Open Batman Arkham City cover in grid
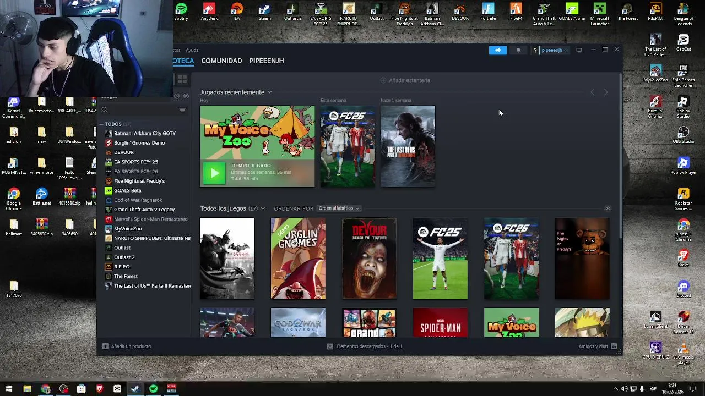Viewport: 705px width, 396px height. tap(227, 258)
